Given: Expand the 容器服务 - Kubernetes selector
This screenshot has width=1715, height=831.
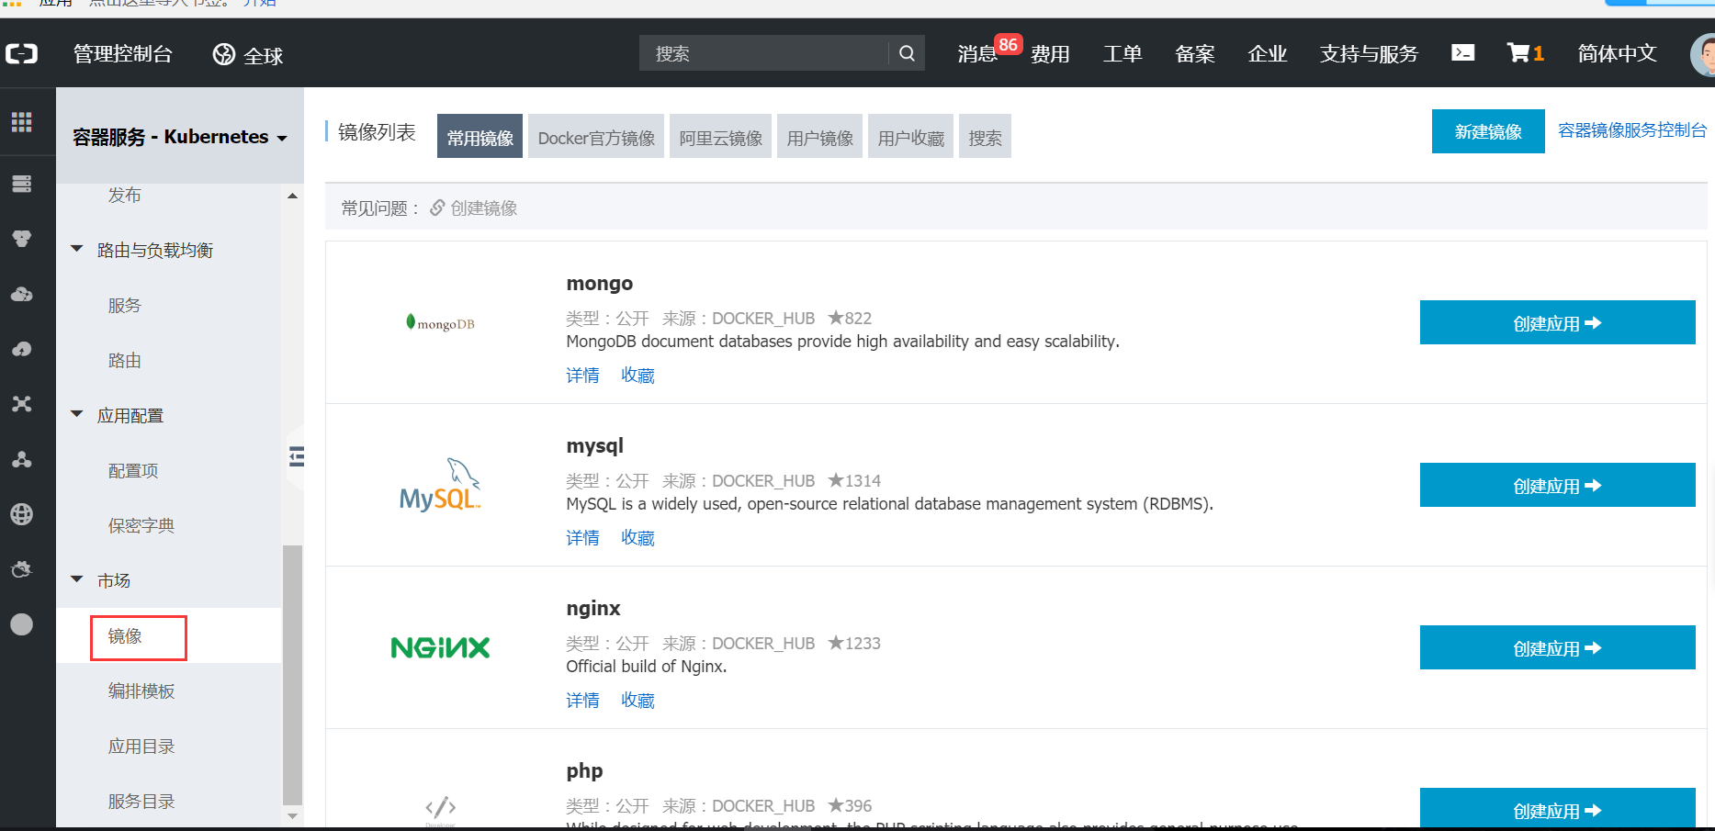Looking at the screenshot, I should tap(178, 136).
